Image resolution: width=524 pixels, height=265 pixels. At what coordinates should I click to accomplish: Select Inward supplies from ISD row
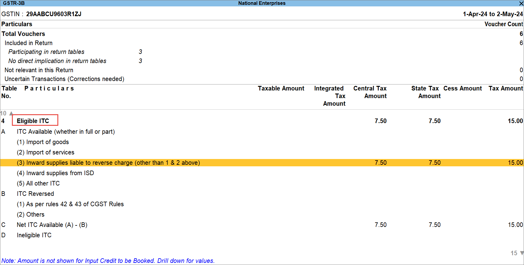[x=55, y=173]
